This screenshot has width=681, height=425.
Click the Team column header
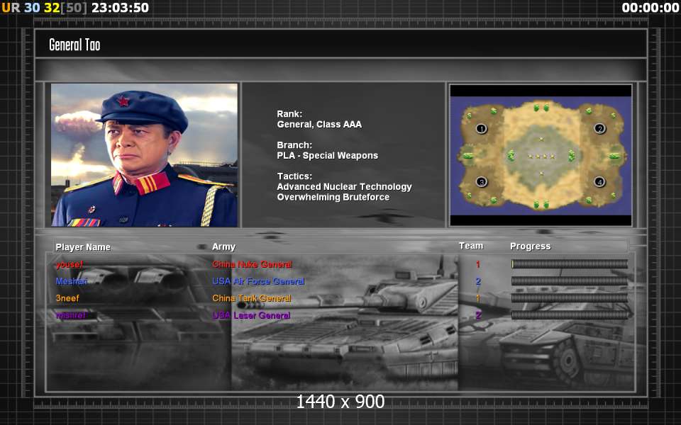[x=471, y=246]
